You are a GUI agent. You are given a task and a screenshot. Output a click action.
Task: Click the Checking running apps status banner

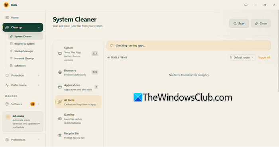[x=189, y=45]
